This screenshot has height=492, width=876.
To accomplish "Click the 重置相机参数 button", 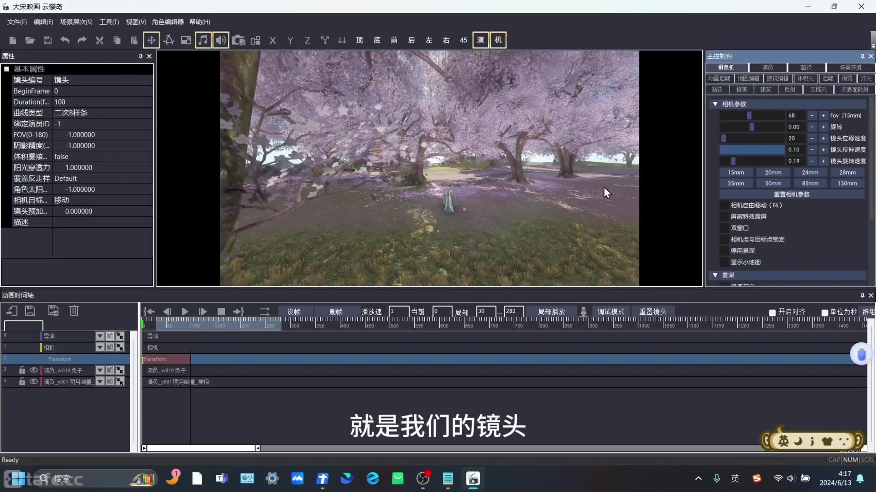I will click(792, 194).
